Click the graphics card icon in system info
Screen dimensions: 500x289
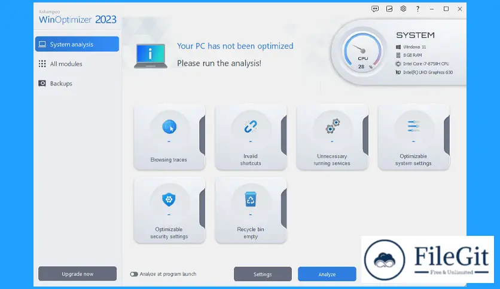click(x=398, y=72)
